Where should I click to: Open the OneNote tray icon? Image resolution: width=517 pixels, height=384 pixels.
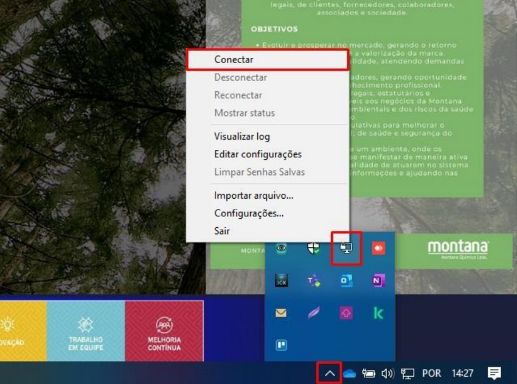378,280
